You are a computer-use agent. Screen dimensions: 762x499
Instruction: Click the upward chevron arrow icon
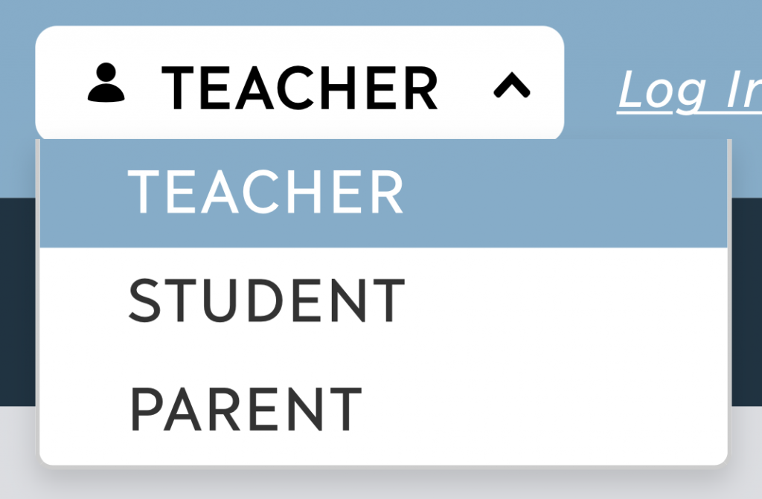point(512,85)
